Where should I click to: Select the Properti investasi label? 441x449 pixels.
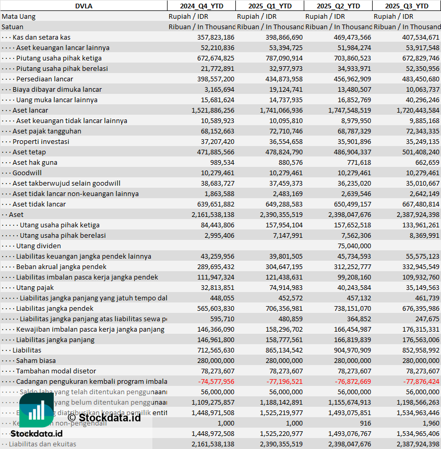[x=41, y=142]
